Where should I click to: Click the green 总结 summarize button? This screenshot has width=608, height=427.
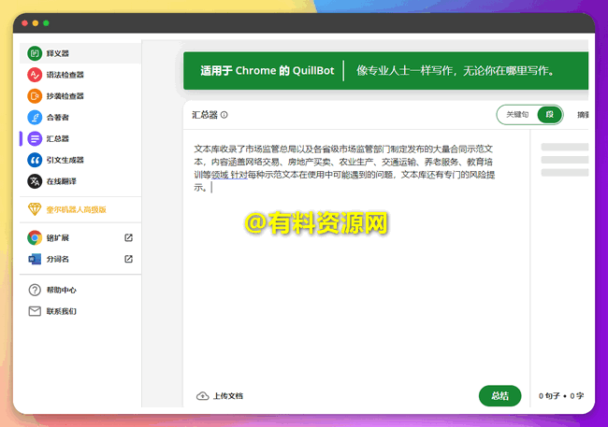pos(499,395)
